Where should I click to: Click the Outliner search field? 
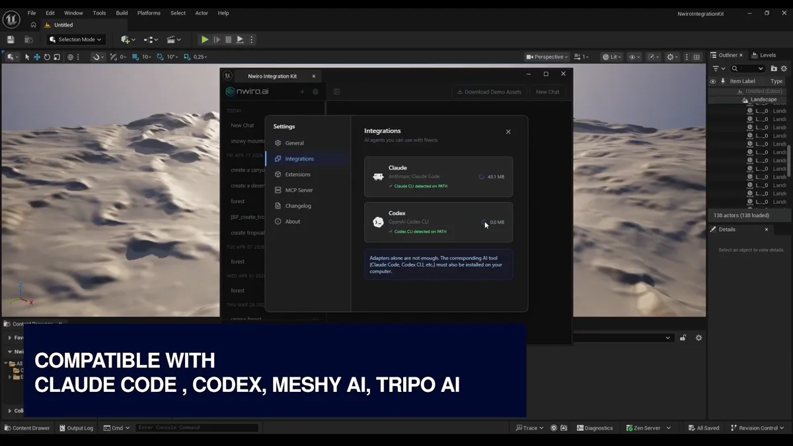(x=748, y=69)
